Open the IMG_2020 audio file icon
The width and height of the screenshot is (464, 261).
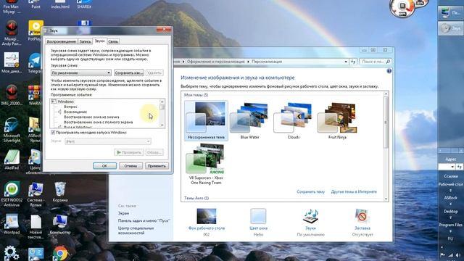tap(12, 95)
